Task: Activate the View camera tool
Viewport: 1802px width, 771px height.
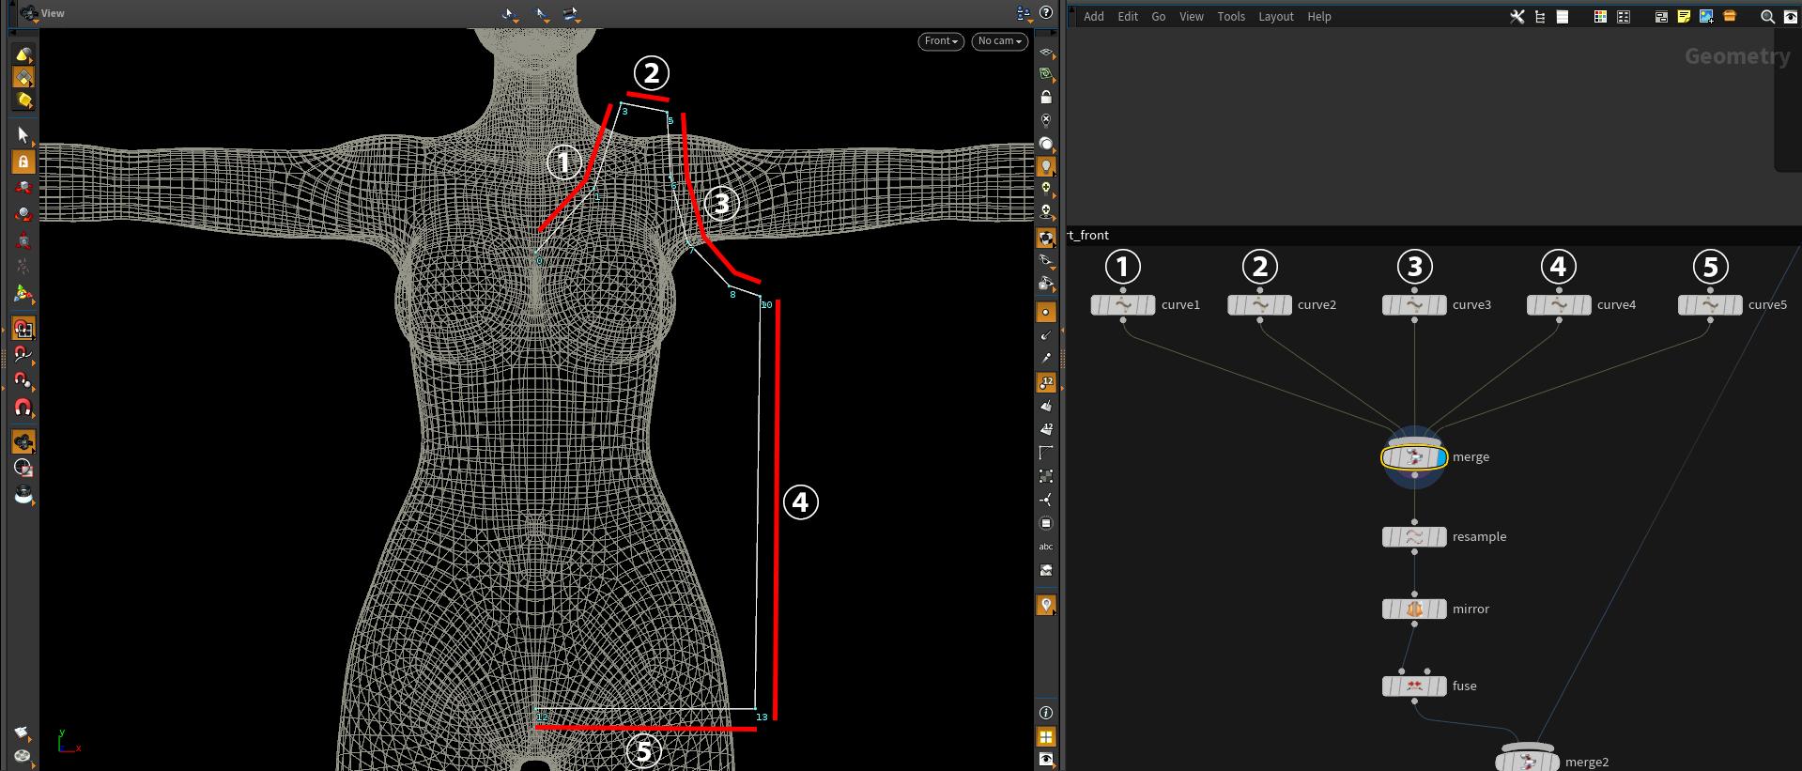Action: pyautogui.click(x=23, y=441)
